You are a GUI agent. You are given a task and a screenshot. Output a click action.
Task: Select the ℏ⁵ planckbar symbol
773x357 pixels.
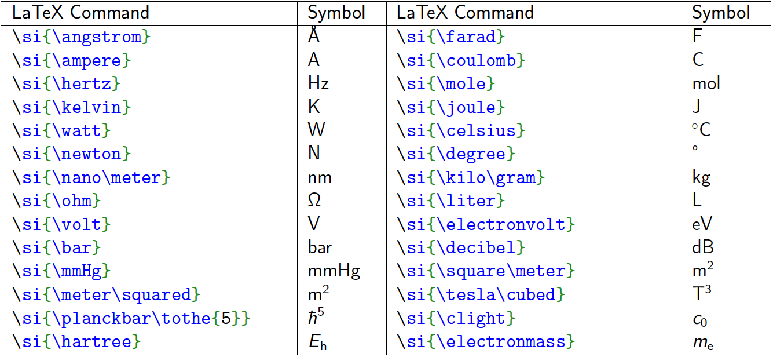coord(316,317)
